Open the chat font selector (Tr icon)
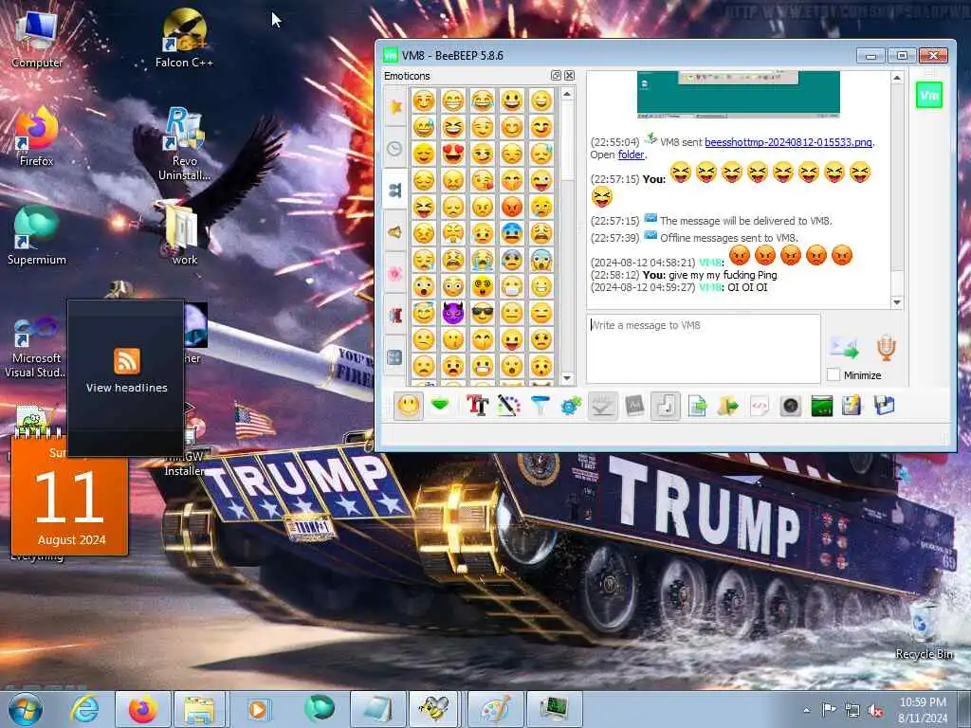This screenshot has height=728, width=971. tap(477, 406)
